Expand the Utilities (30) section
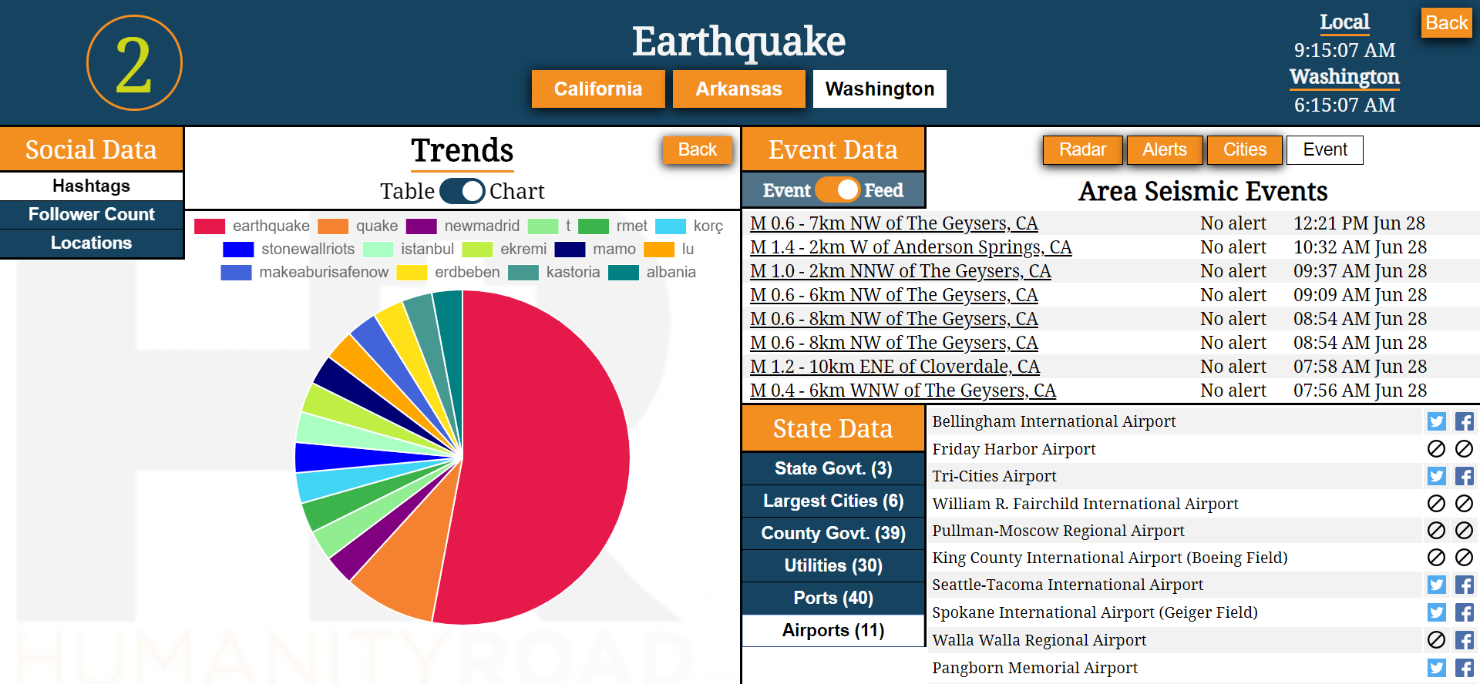 coord(832,565)
